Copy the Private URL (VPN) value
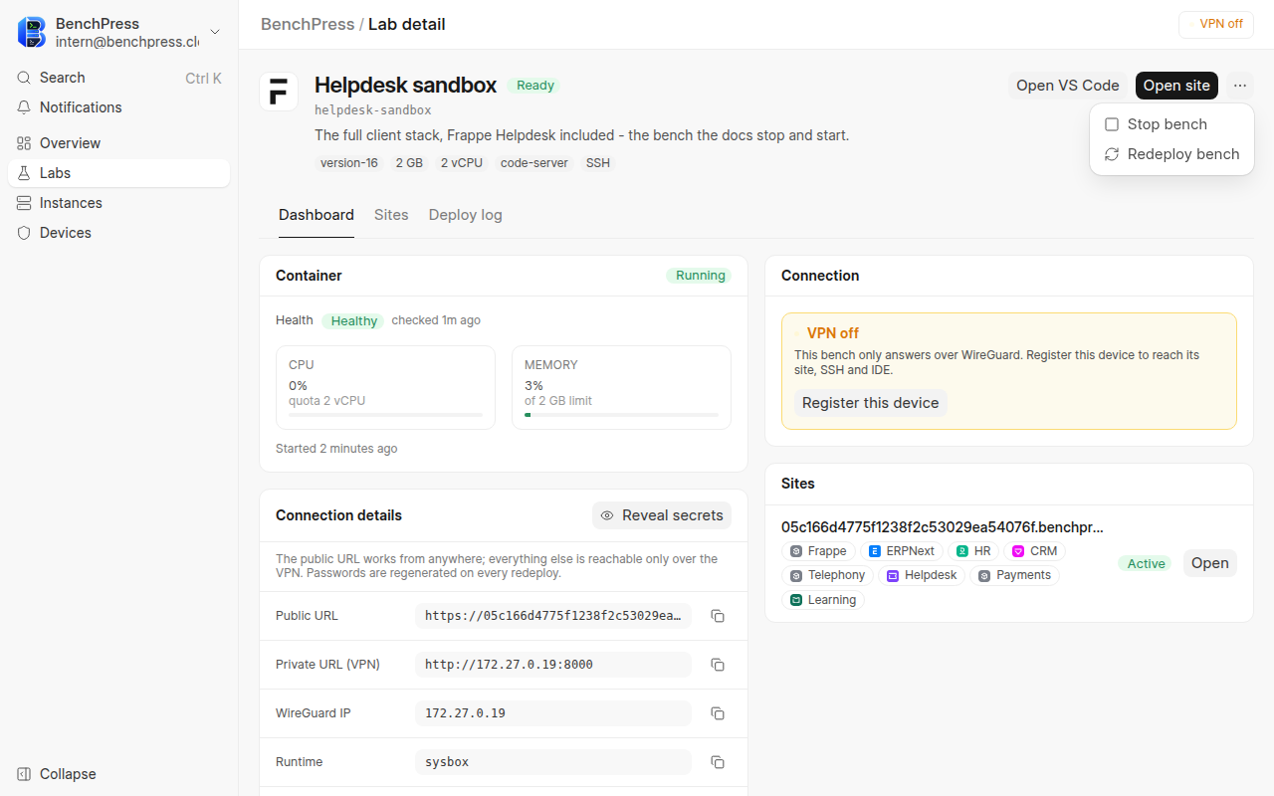Viewport: 1274px width, 796px height. (x=718, y=665)
